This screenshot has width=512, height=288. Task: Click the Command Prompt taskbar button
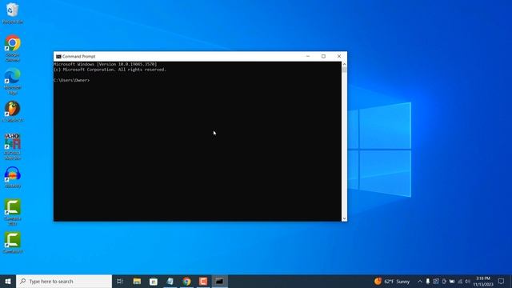coord(219,281)
